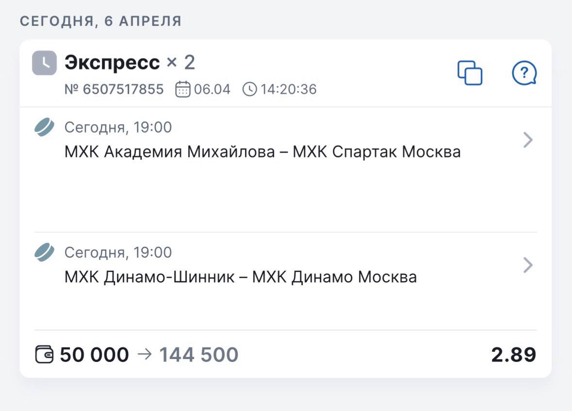Image resolution: width=572 pixels, height=411 pixels.
Task: Click the calendar icon beside 06.04
Action: (x=183, y=90)
